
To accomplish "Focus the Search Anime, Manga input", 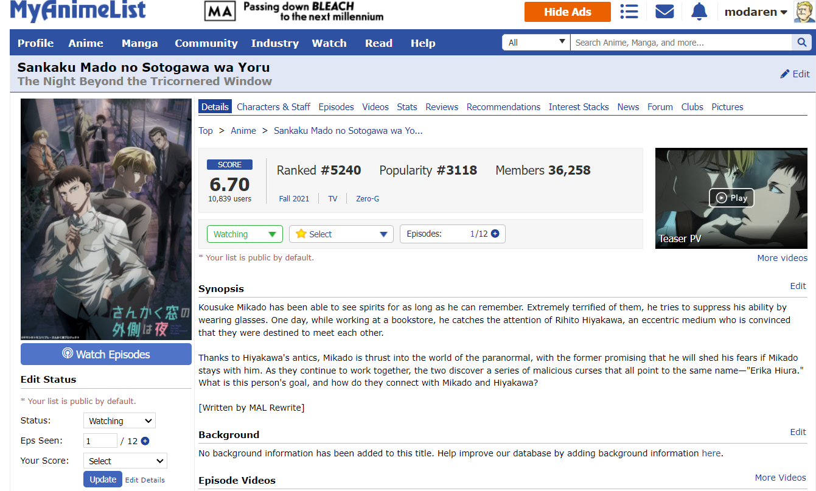I will [x=682, y=43].
